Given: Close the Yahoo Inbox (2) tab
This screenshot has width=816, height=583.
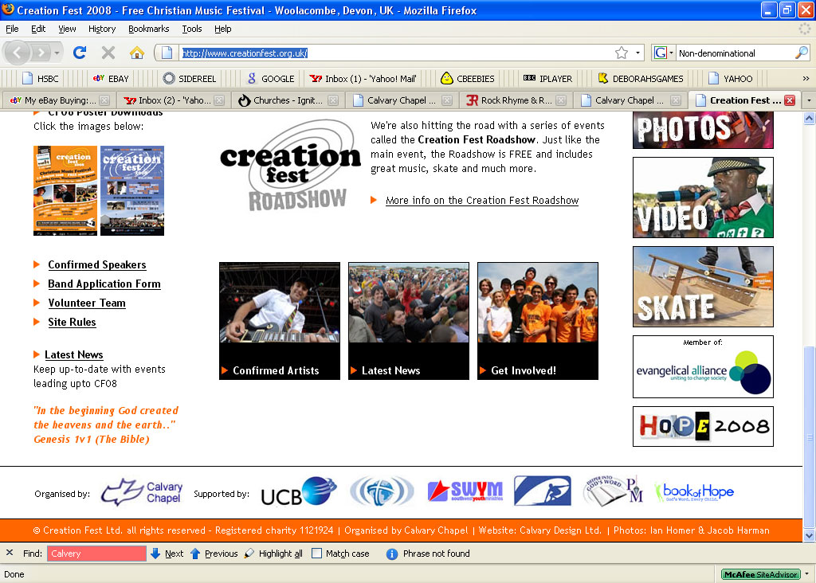Looking at the screenshot, I should coord(219,100).
